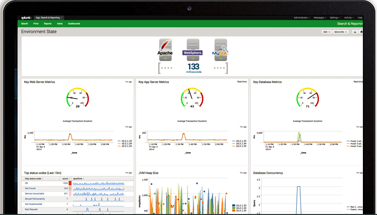Expand the Edit dropdown button

point(327,32)
